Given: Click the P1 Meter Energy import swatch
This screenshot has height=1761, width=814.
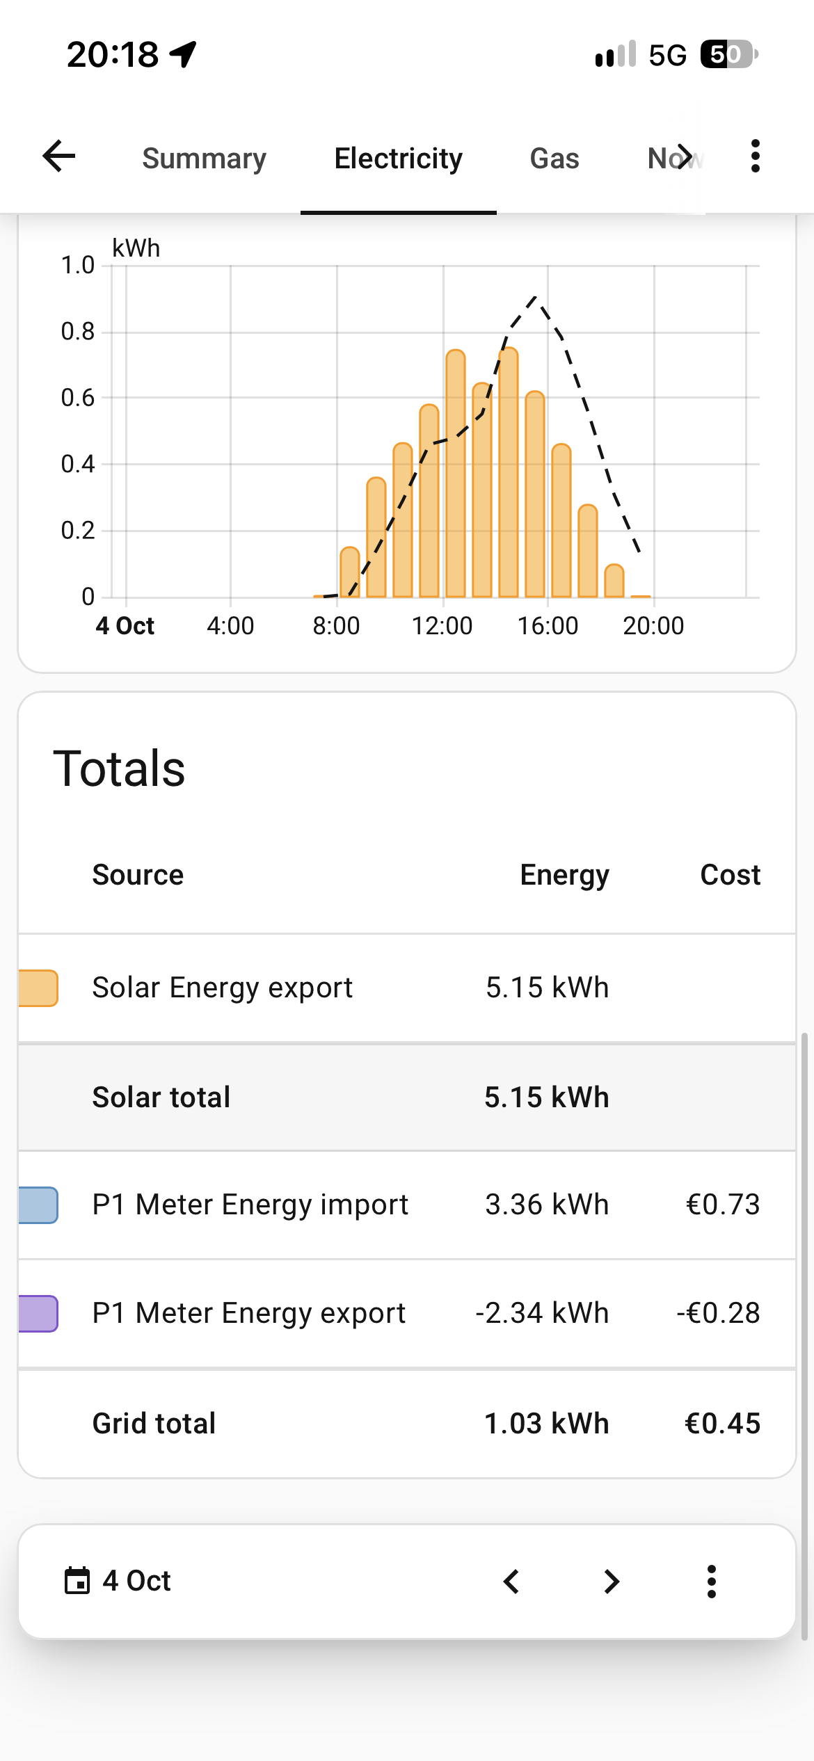Looking at the screenshot, I should 38,1205.
